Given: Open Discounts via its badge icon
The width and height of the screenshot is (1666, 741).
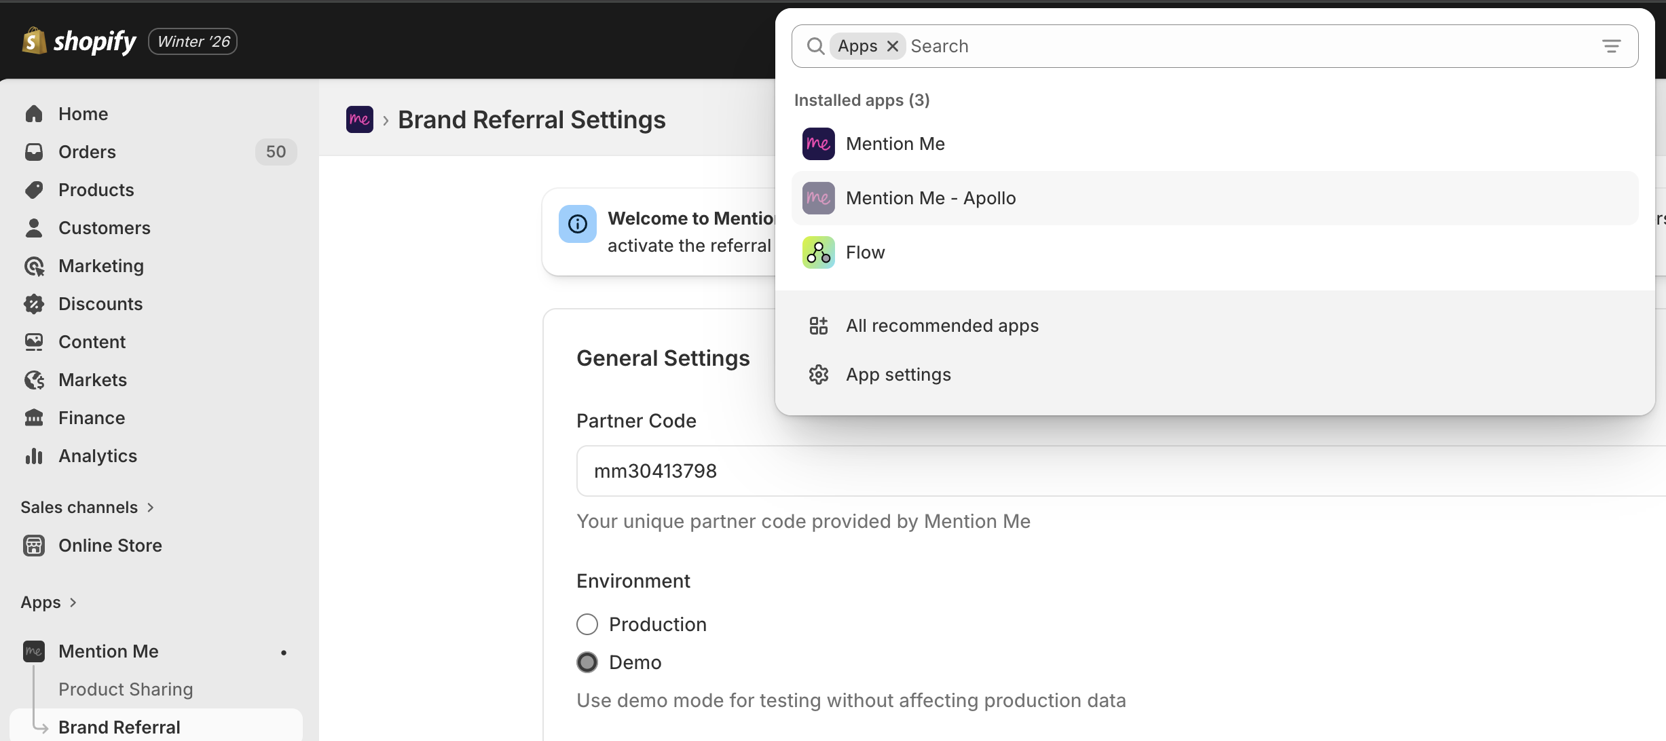Looking at the screenshot, I should pos(35,303).
